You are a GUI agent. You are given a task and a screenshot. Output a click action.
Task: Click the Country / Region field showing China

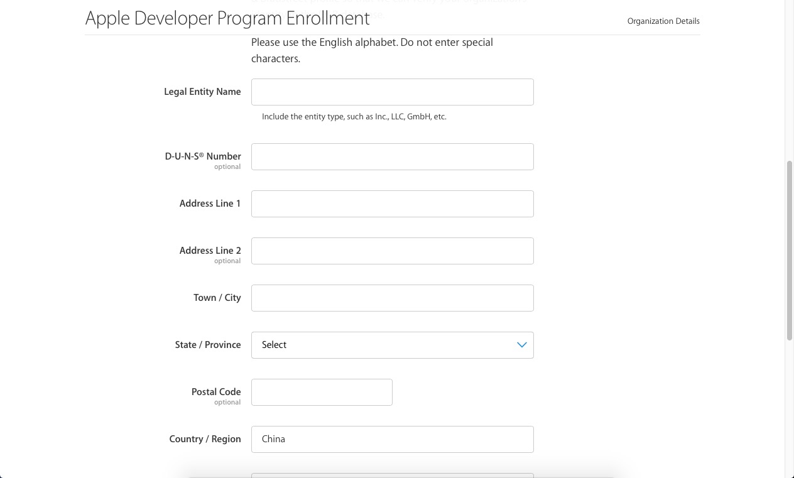pos(392,439)
